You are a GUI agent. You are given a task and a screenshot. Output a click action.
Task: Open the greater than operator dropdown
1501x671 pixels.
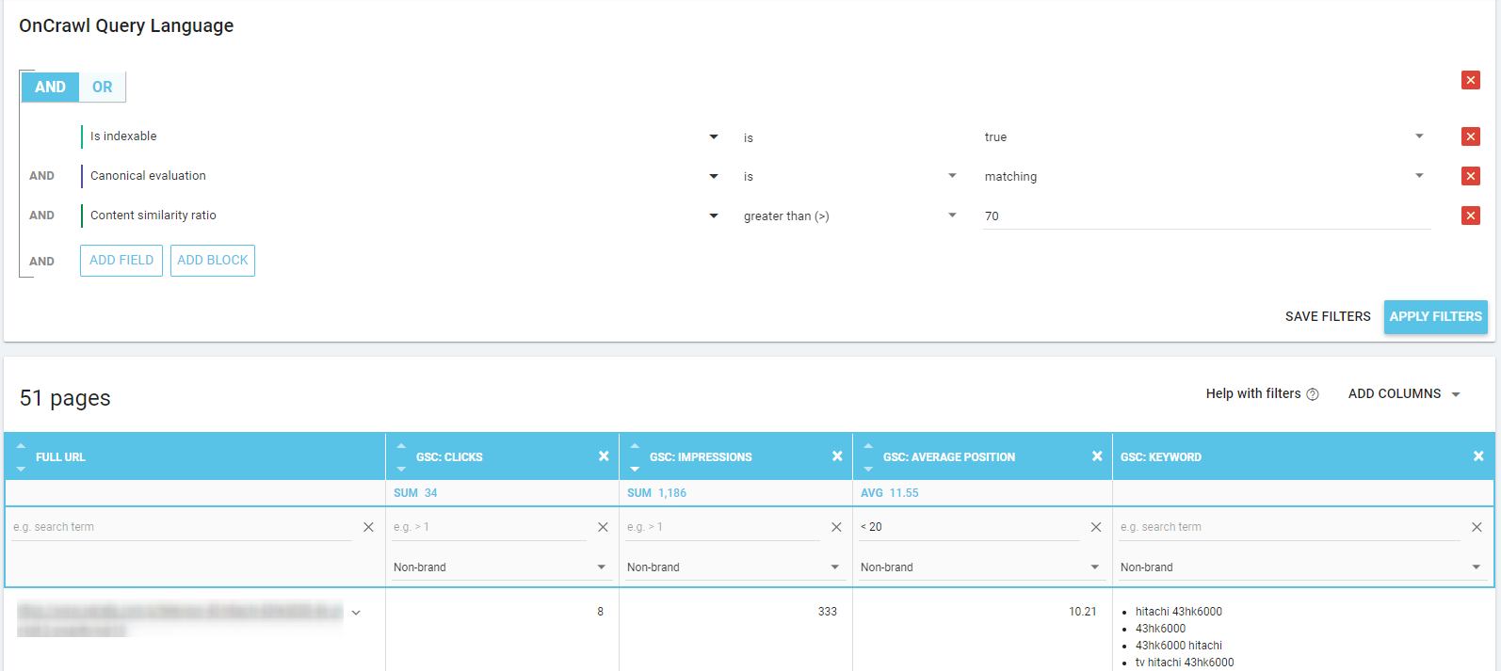tap(952, 216)
